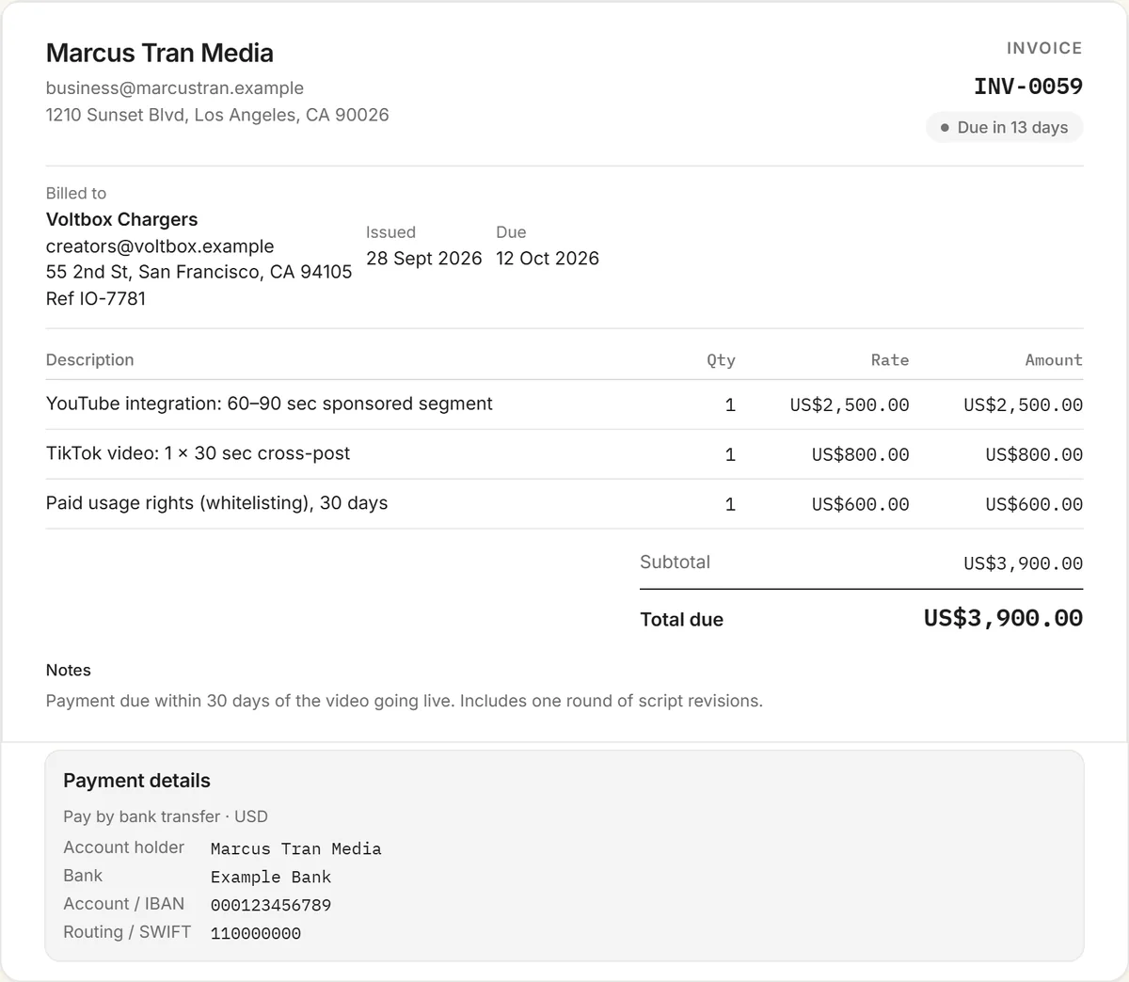Select the routing number 110000000
The image size is (1129, 982).
coord(256,934)
